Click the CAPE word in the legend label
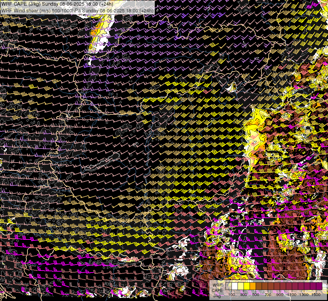 [217, 291]
